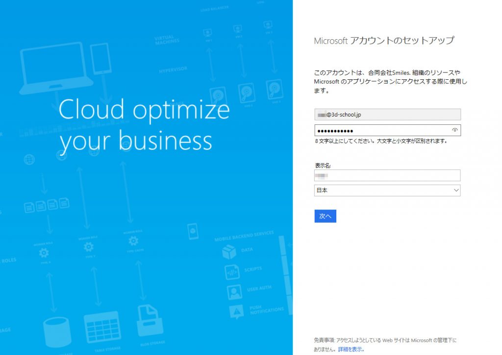The image size is (502, 355).
Task: Toggle password visibility eye icon
Action: [x=454, y=130]
